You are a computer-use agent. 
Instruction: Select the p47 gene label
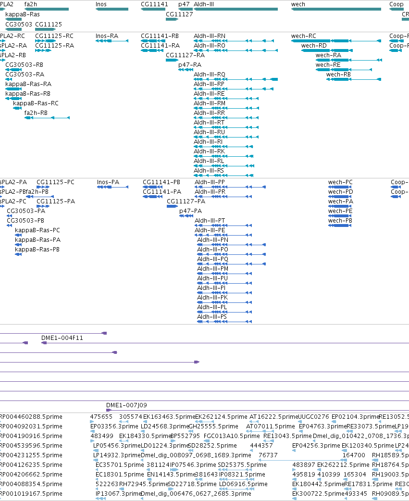point(184,4)
